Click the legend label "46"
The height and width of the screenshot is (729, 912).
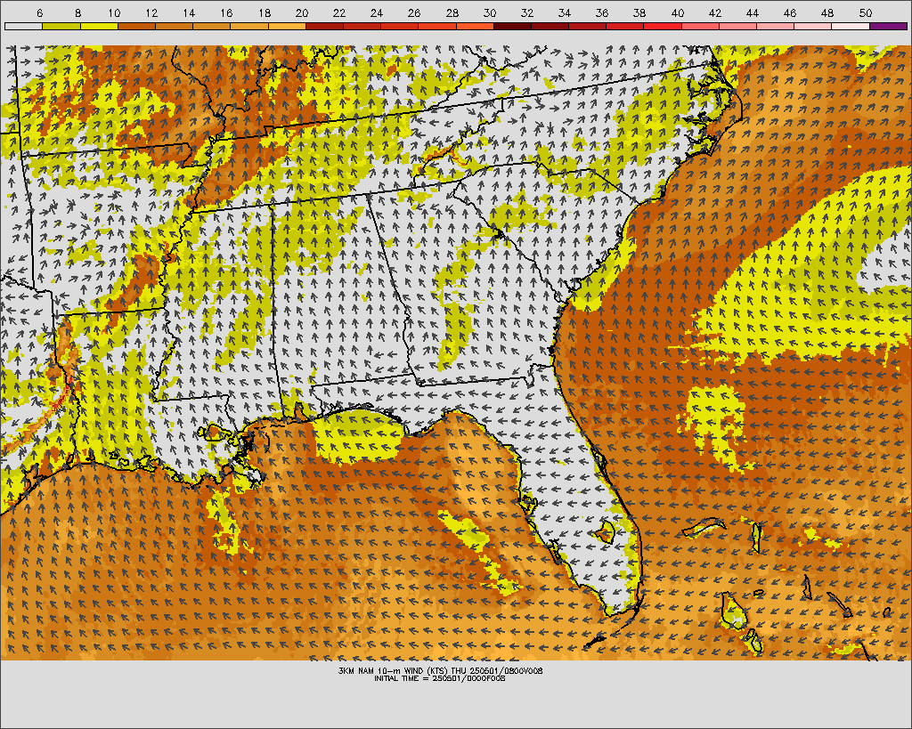(x=790, y=12)
